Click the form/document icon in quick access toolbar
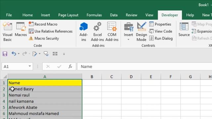 (x=34, y=54)
